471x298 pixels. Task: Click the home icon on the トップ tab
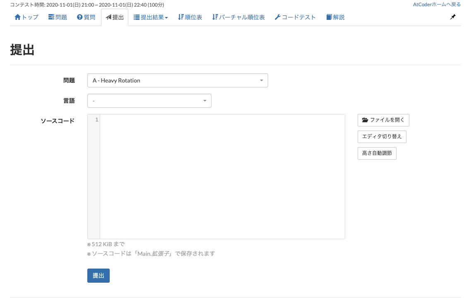(17, 17)
